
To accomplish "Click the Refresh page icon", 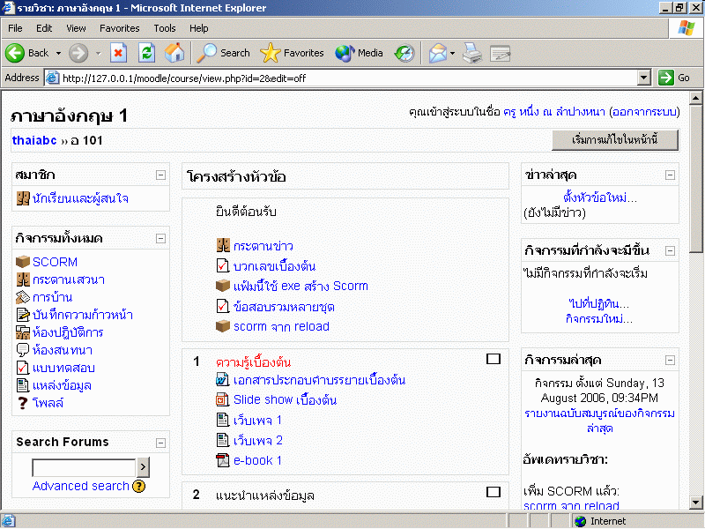I will pos(146,53).
